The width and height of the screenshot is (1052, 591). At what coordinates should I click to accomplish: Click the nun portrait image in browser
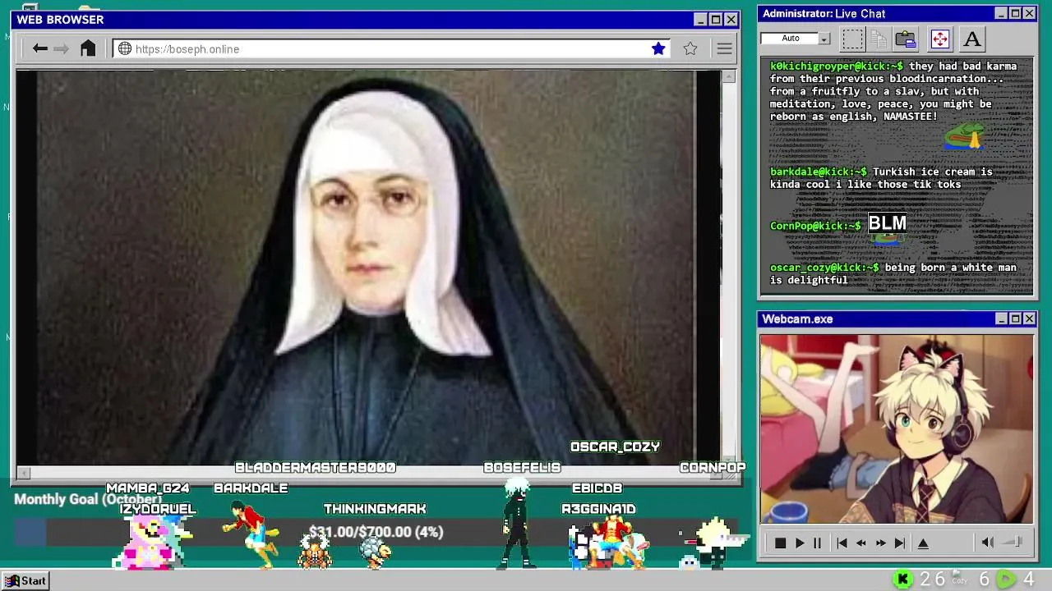(367, 268)
